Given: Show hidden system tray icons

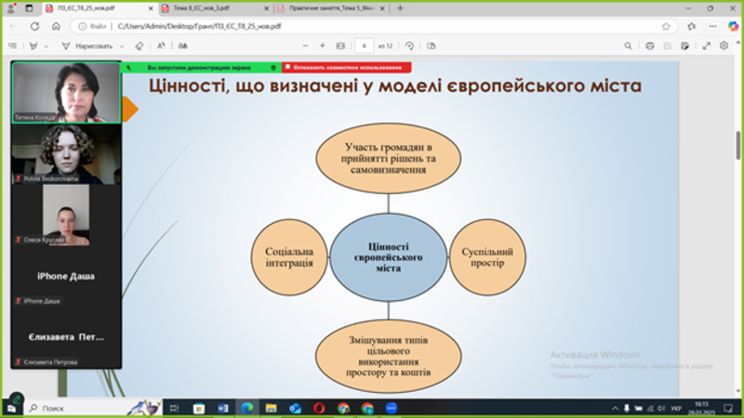Looking at the screenshot, I should 615,408.
